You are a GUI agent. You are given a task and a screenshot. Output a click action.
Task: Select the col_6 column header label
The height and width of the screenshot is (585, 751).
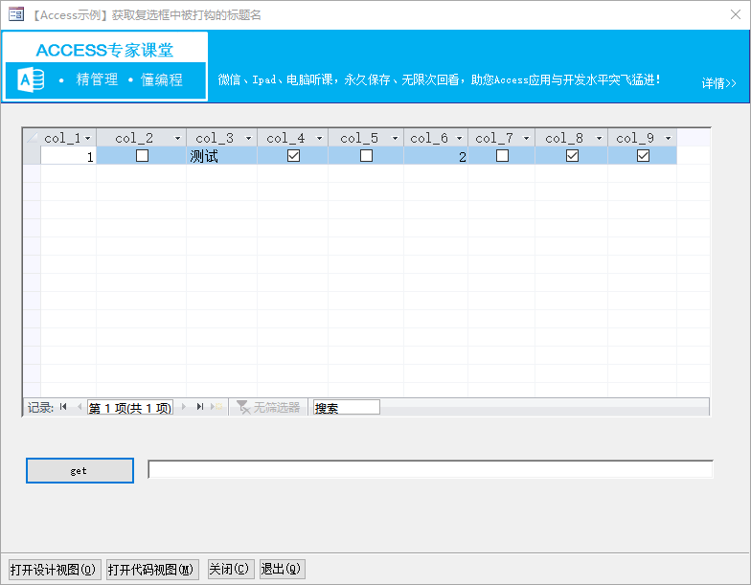point(429,138)
